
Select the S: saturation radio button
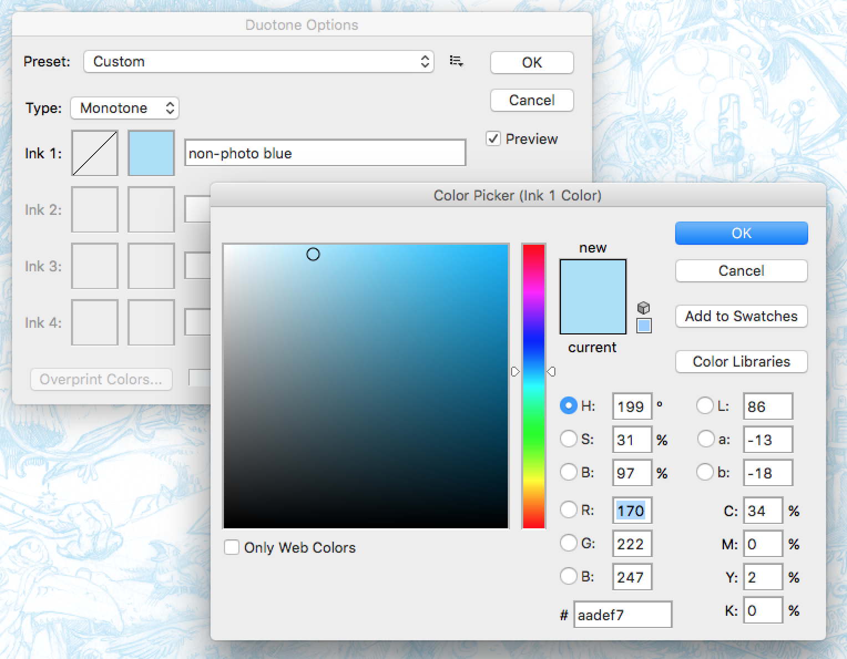click(x=569, y=439)
